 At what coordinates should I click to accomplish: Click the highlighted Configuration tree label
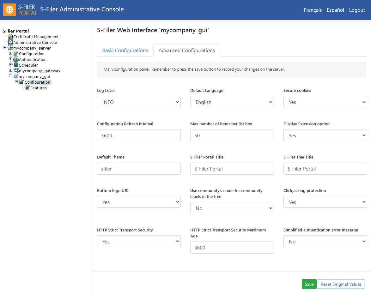37,82
